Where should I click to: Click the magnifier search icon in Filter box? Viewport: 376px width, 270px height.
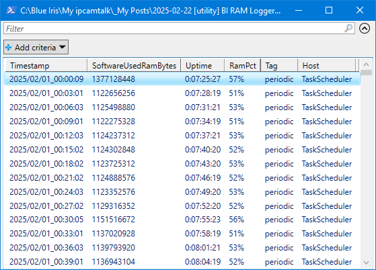coord(348,28)
